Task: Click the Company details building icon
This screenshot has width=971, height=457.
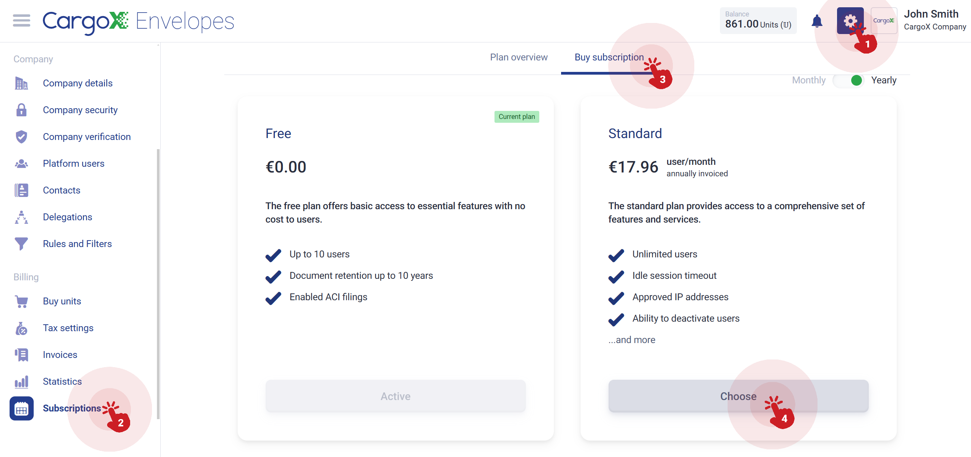Action: 21,83
